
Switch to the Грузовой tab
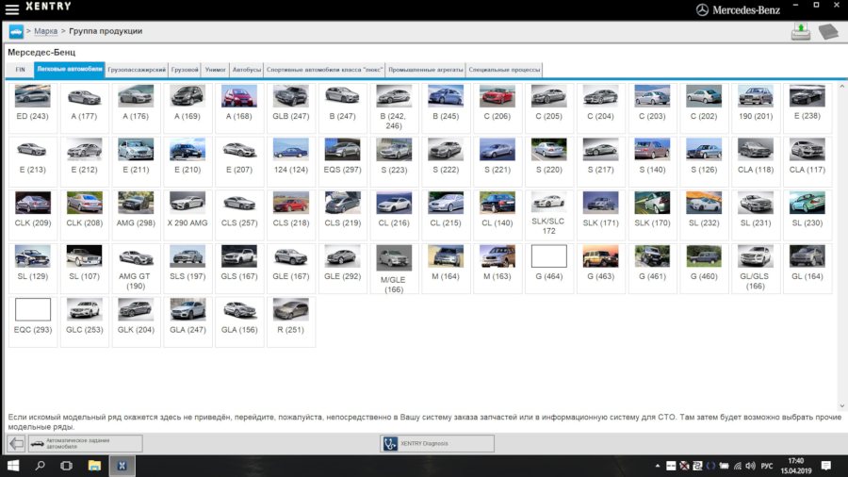[185, 70]
